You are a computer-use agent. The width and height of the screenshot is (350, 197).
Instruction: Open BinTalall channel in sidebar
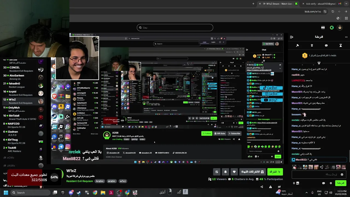point(22,117)
